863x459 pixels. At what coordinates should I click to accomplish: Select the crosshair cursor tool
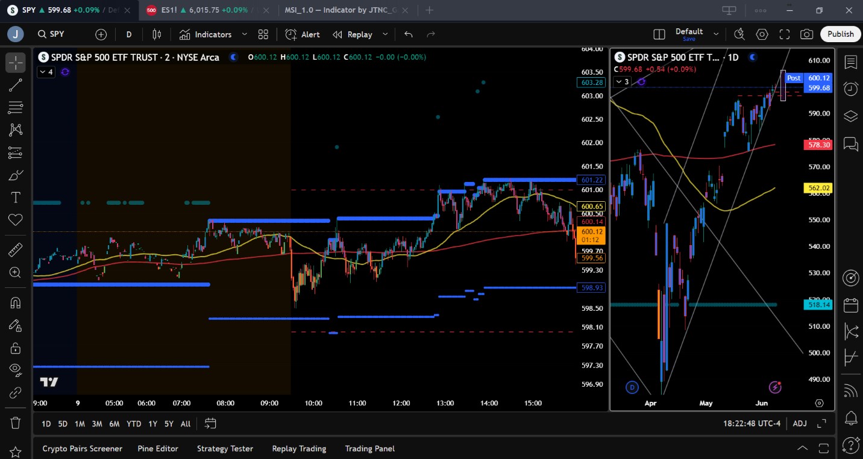(16, 63)
